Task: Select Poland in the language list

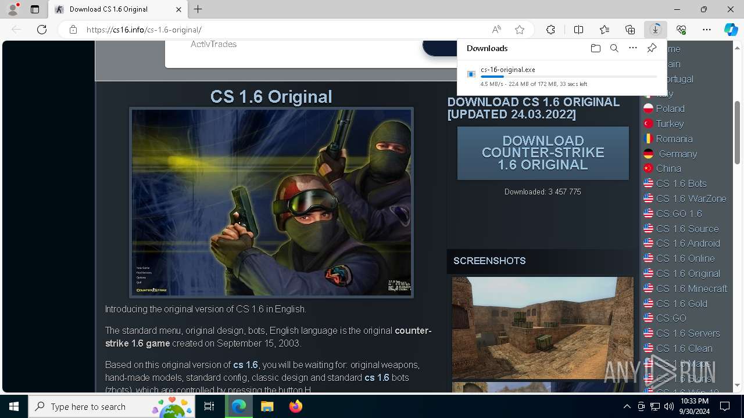Action: pyautogui.click(x=670, y=109)
